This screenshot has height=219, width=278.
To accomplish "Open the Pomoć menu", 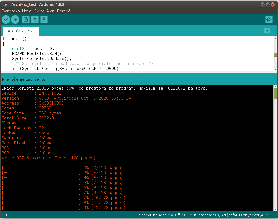I will click(63, 11).
